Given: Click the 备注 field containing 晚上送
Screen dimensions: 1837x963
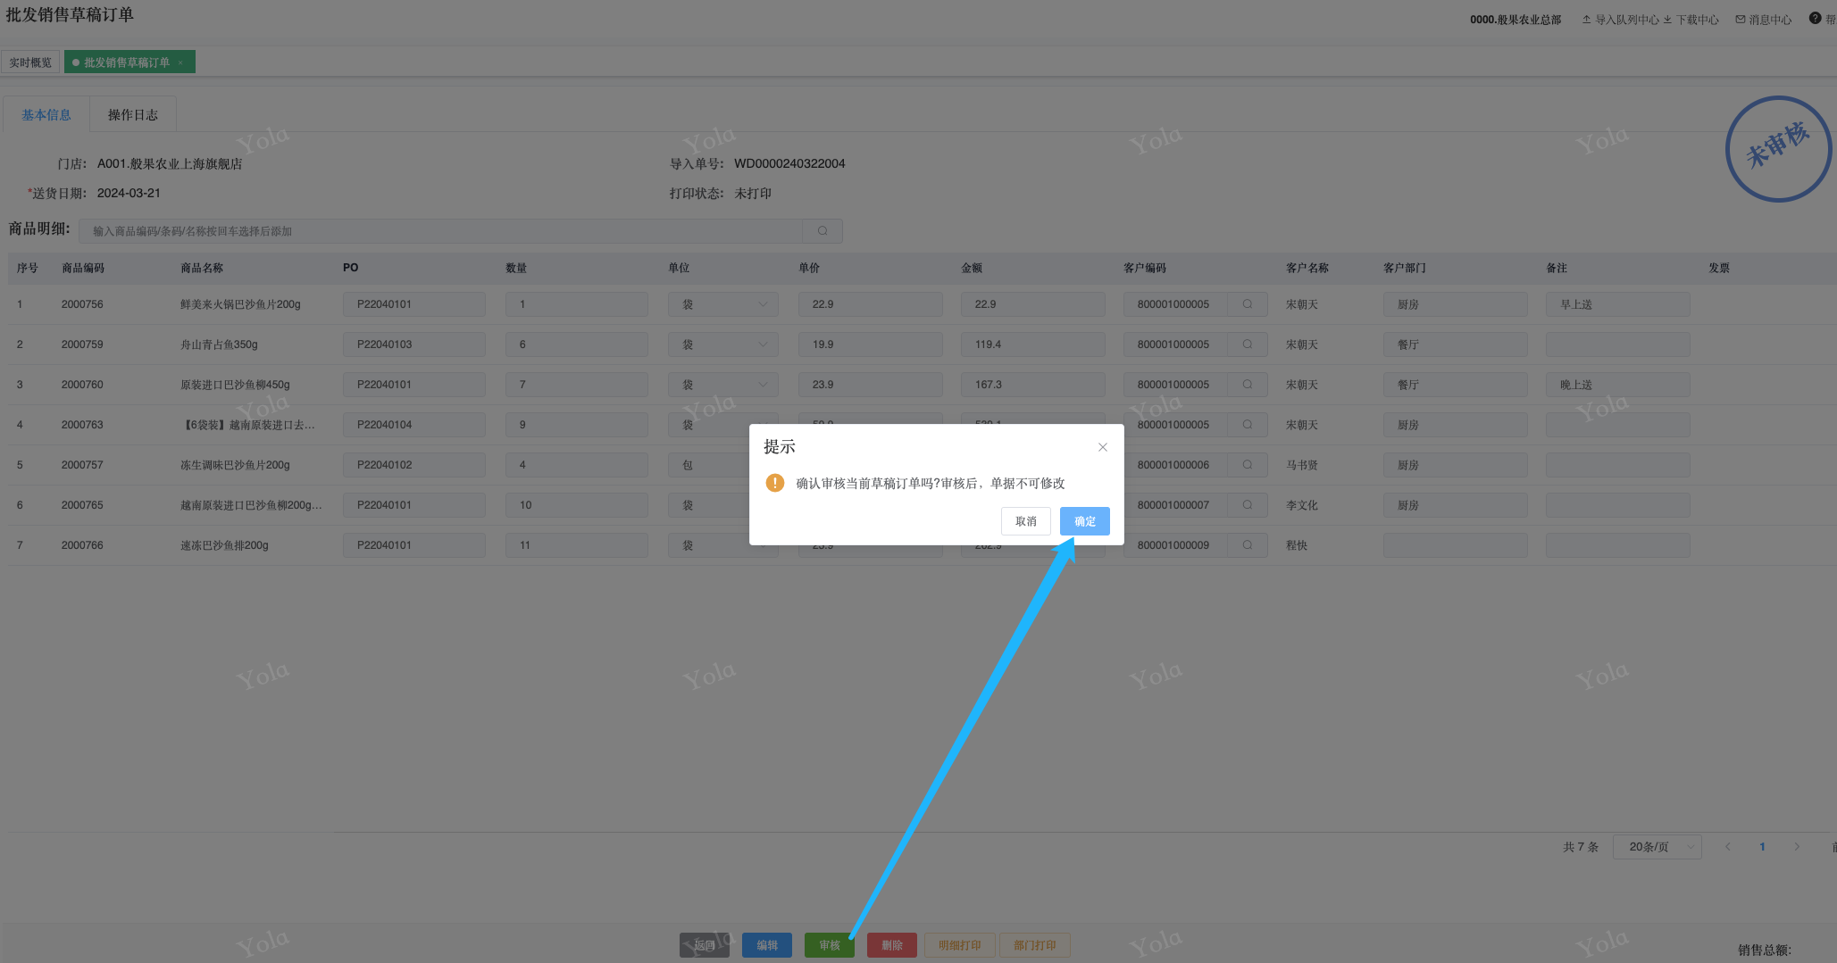Looking at the screenshot, I should point(1618,385).
